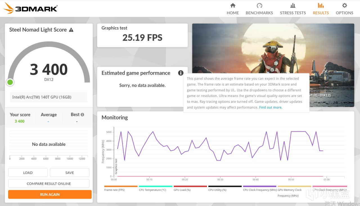Screen dimensions: 360x206
Task: Click the 'Frequency (MHz)' vertical axis title
Action: pos(103,152)
